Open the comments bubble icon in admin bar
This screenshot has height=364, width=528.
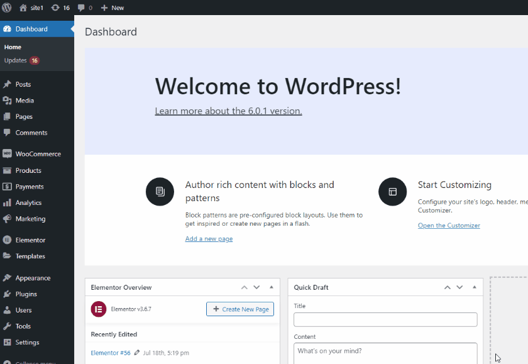pos(81,8)
